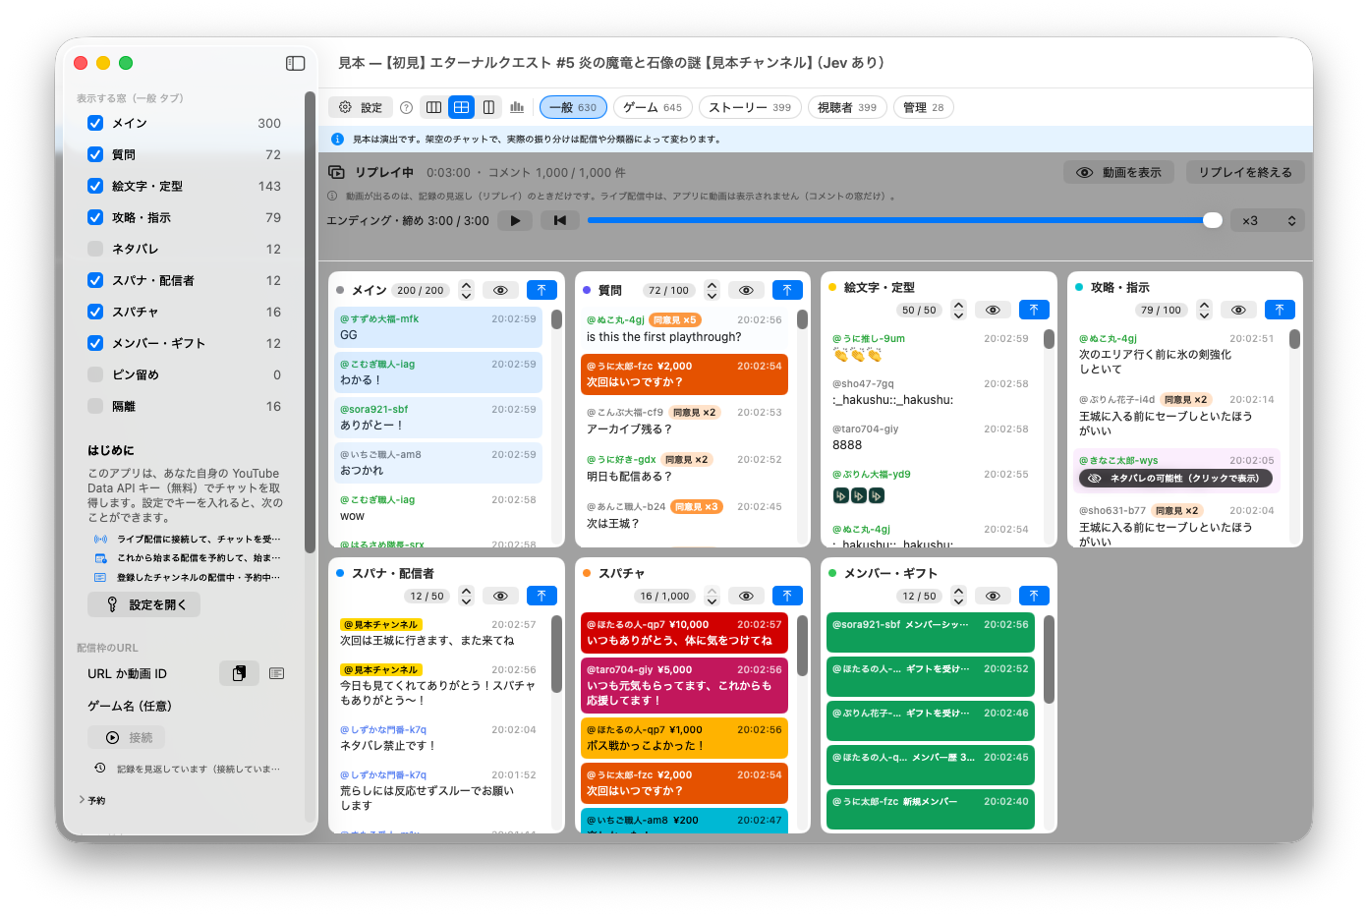
Task: Play the replay
Action: pos(515,220)
